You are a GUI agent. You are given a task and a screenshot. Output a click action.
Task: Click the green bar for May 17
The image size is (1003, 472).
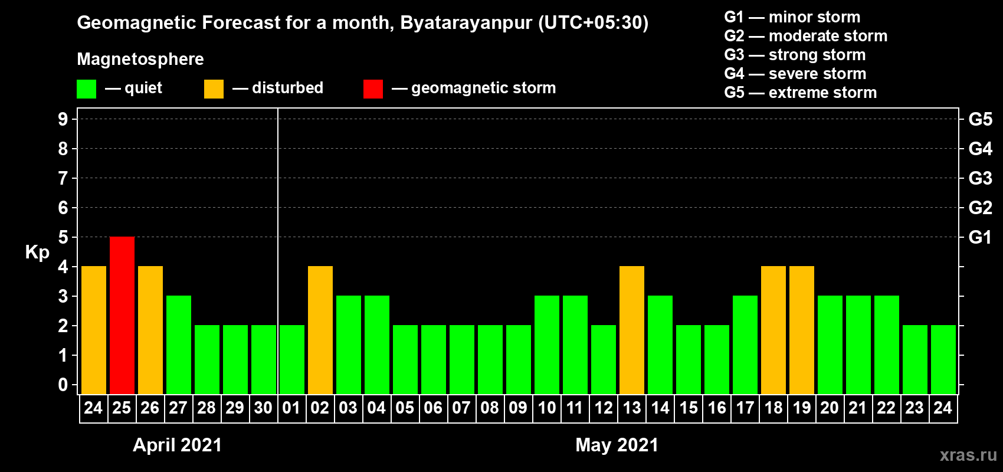tap(745, 345)
